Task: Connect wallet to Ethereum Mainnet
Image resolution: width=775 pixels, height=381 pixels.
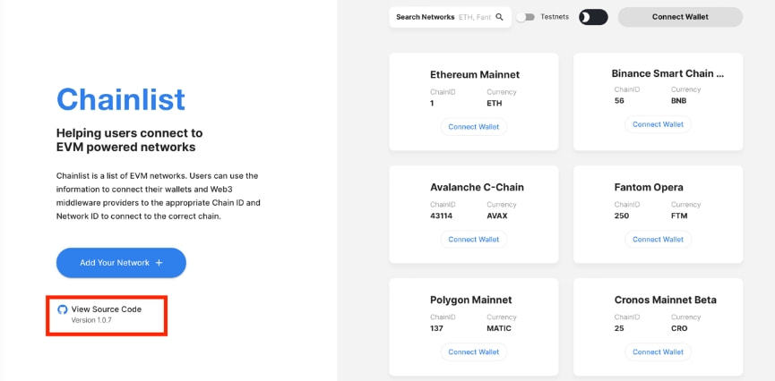Action: (473, 127)
